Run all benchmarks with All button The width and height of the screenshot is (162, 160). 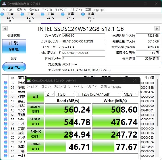coord(35,97)
